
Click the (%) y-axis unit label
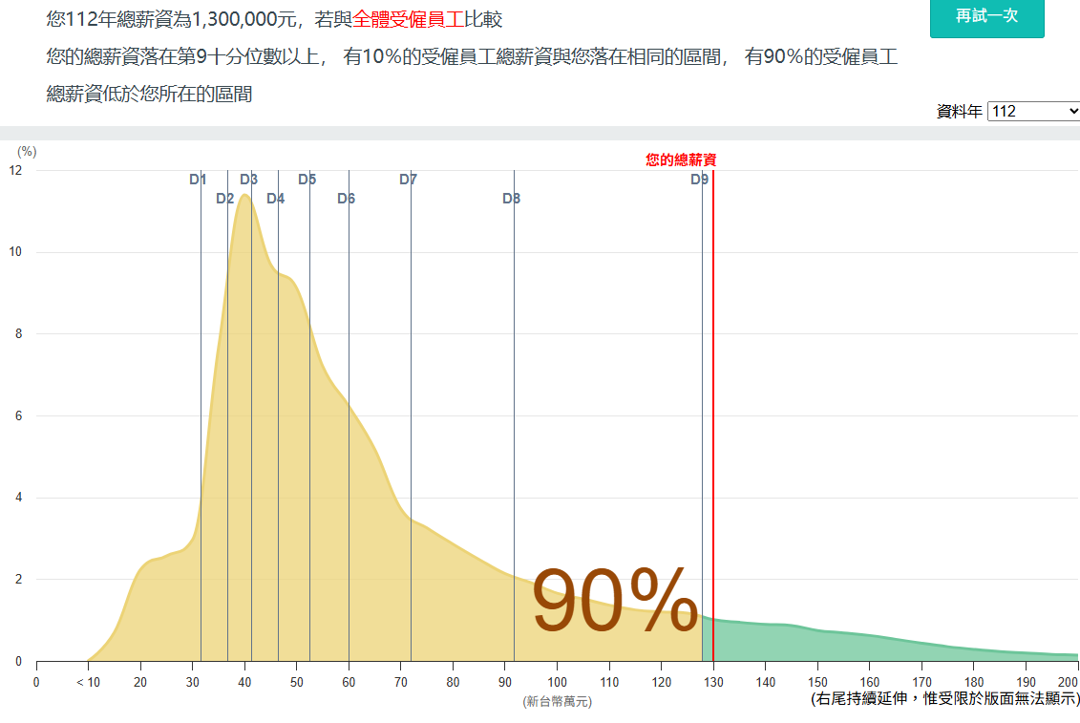(27, 152)
